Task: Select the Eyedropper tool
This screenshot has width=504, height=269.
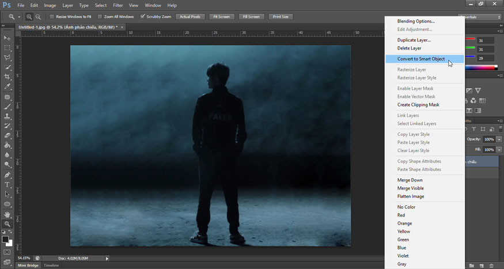Action: point(7,86)
